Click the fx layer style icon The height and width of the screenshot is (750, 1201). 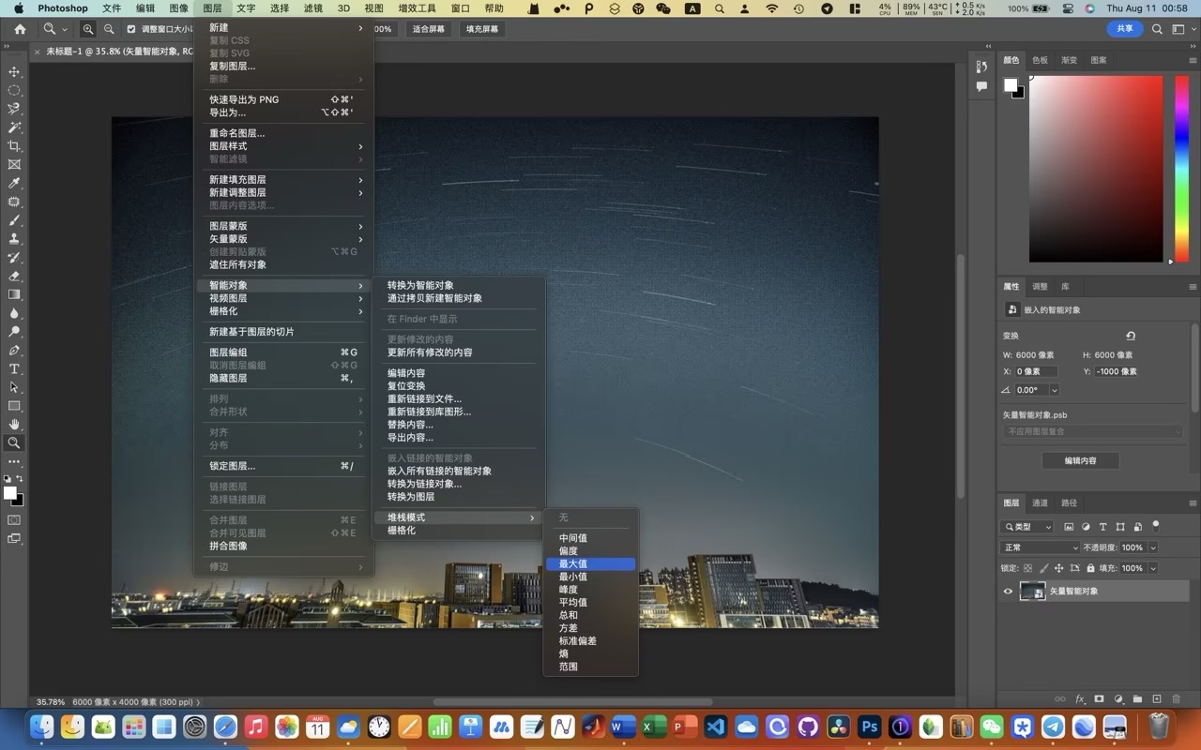(1080, 699)
